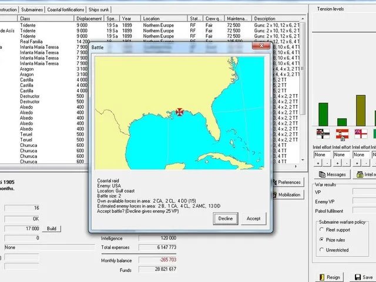Click the Build button
Image resolution: width=376 pixels, height=282 pixels.
pyautogui.click(x=52, y=229)
